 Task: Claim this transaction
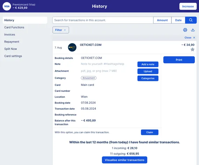[x=150, y=132]
